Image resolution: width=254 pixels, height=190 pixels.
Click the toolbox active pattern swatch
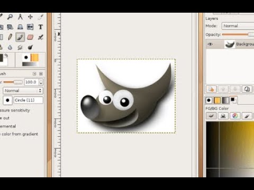click(34, 58)
